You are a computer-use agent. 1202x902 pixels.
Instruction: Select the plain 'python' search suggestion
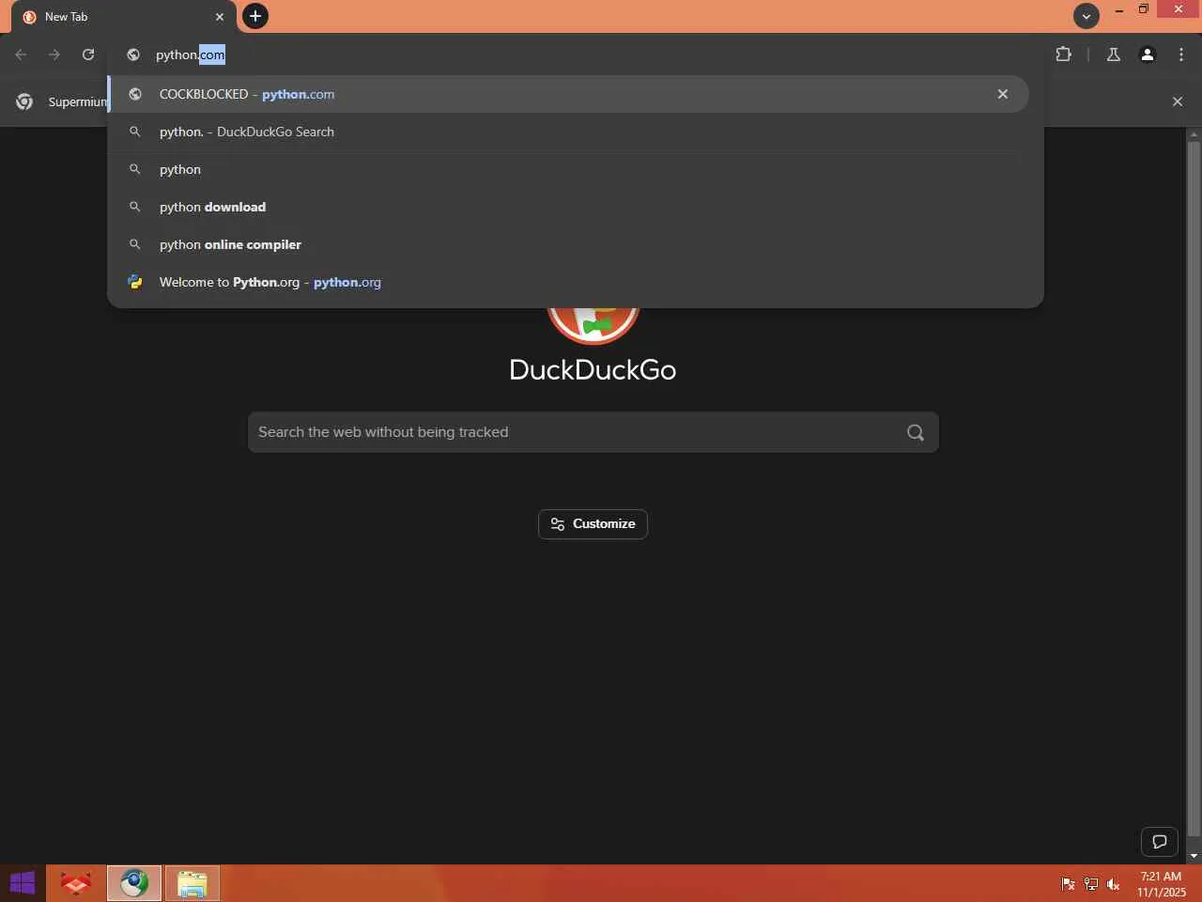569,169
